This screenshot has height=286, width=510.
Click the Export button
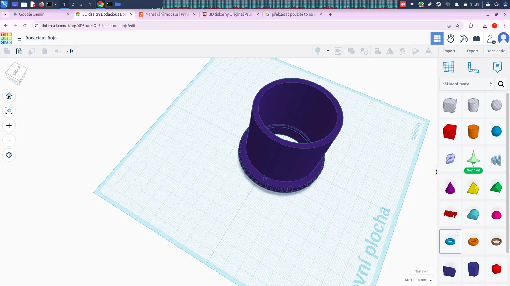(x=472, y=51)
